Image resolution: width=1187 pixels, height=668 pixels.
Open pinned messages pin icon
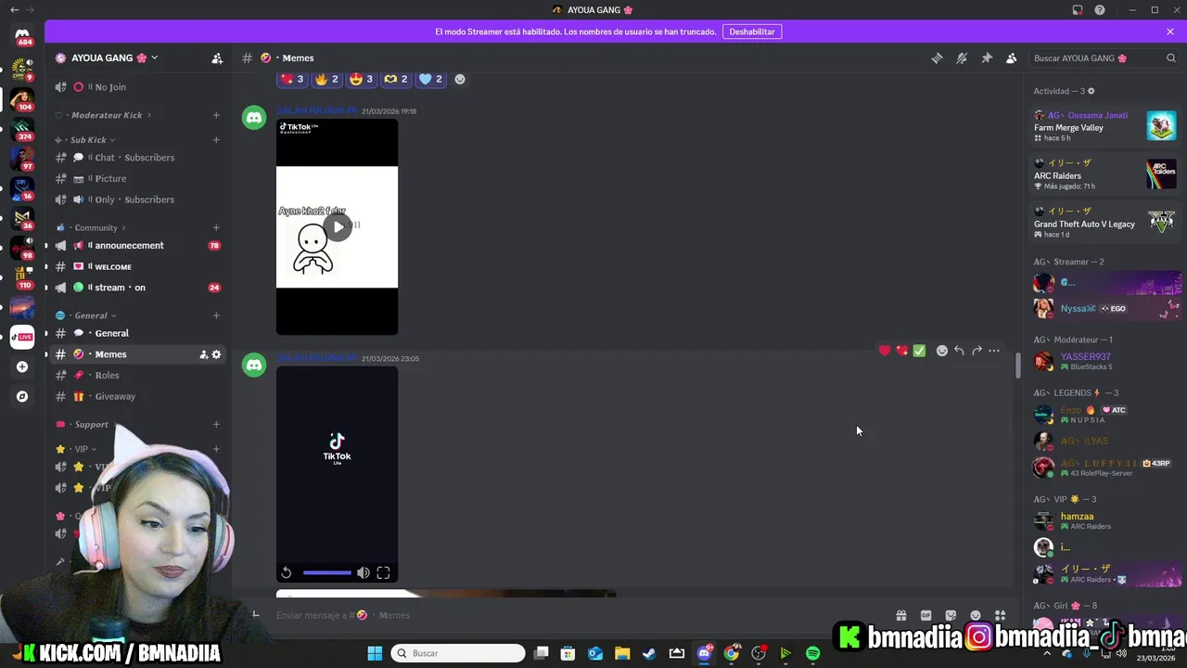[987, 58]
